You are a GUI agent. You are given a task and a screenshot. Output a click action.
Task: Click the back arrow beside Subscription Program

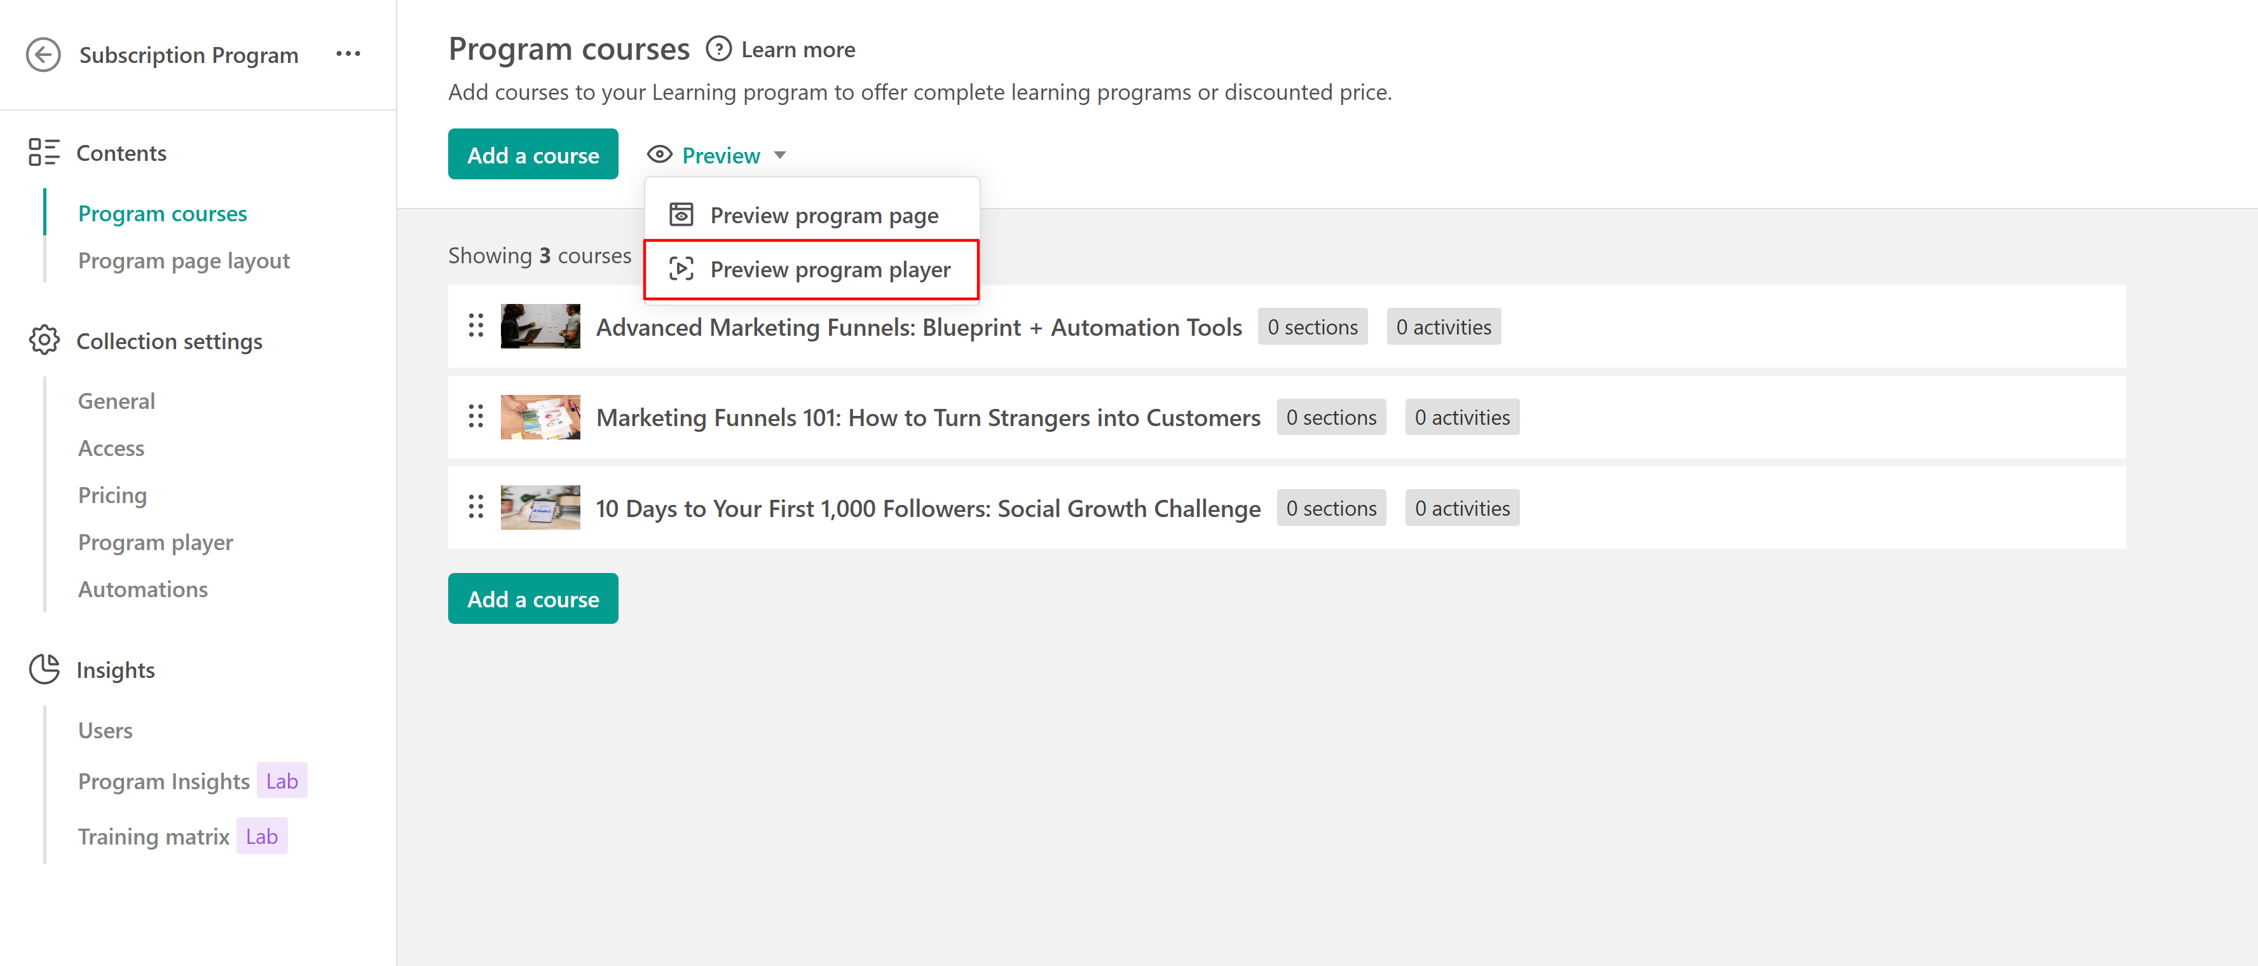point(43,54)
